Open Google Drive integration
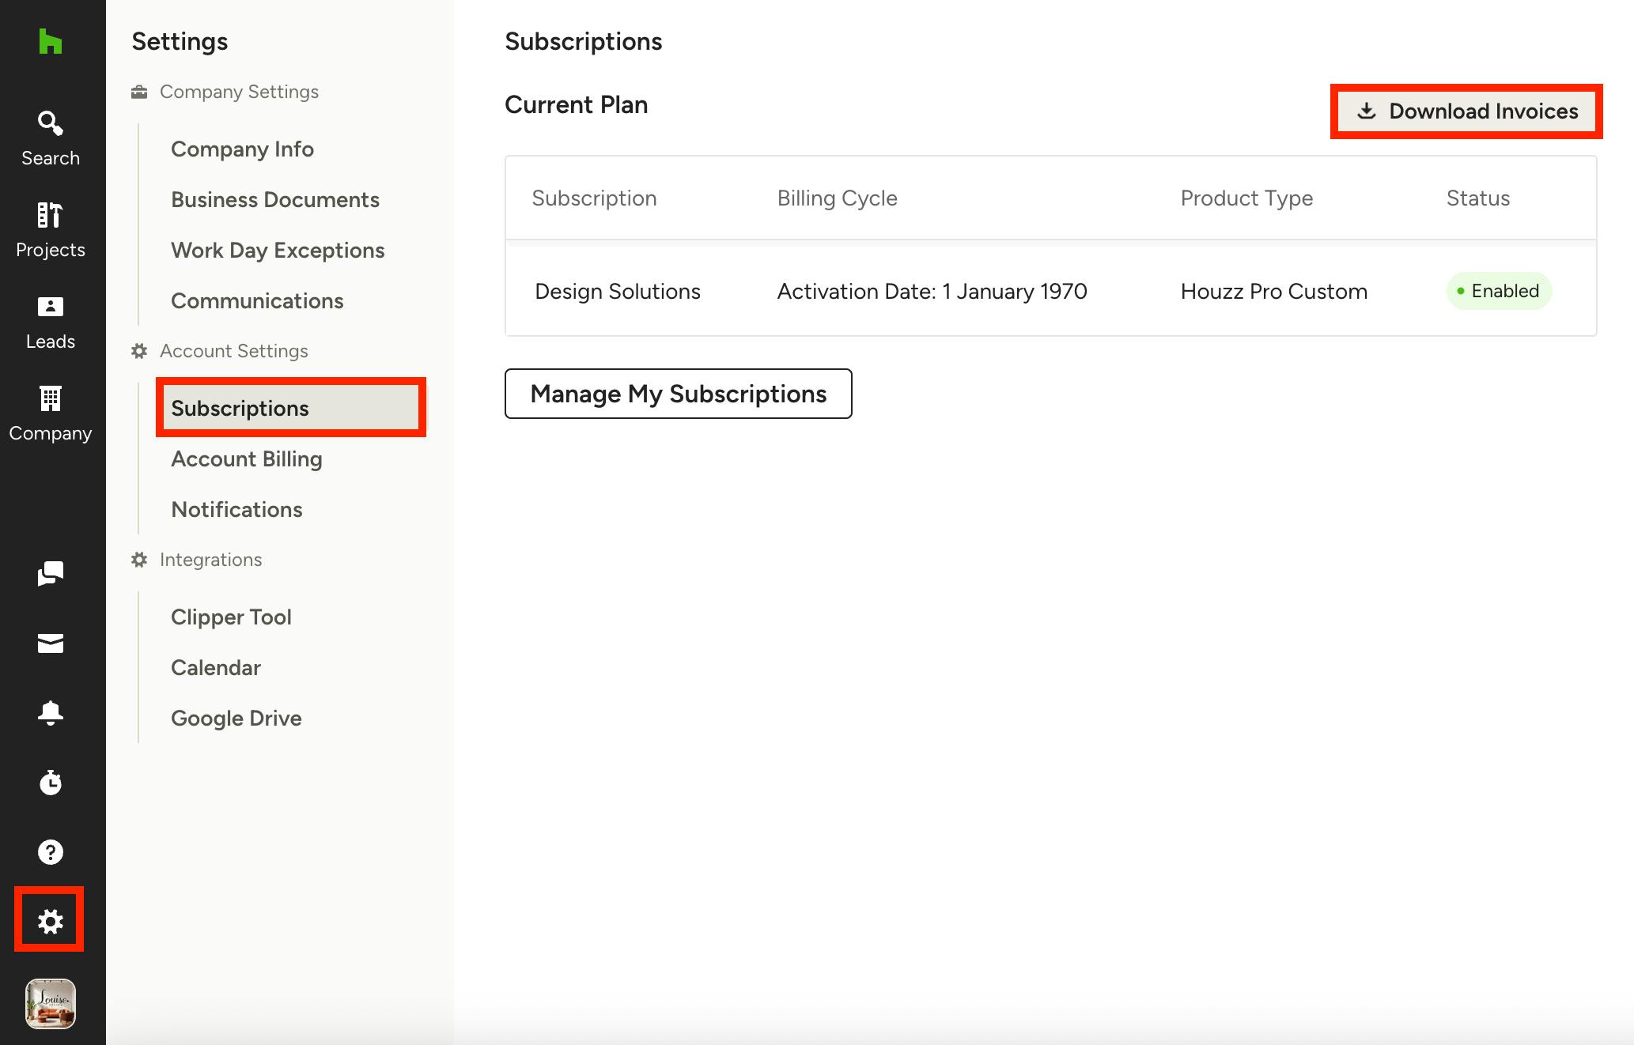The height and width of the screenshot is (1045, 1634). pyautogui.click(x=236, y=719)
